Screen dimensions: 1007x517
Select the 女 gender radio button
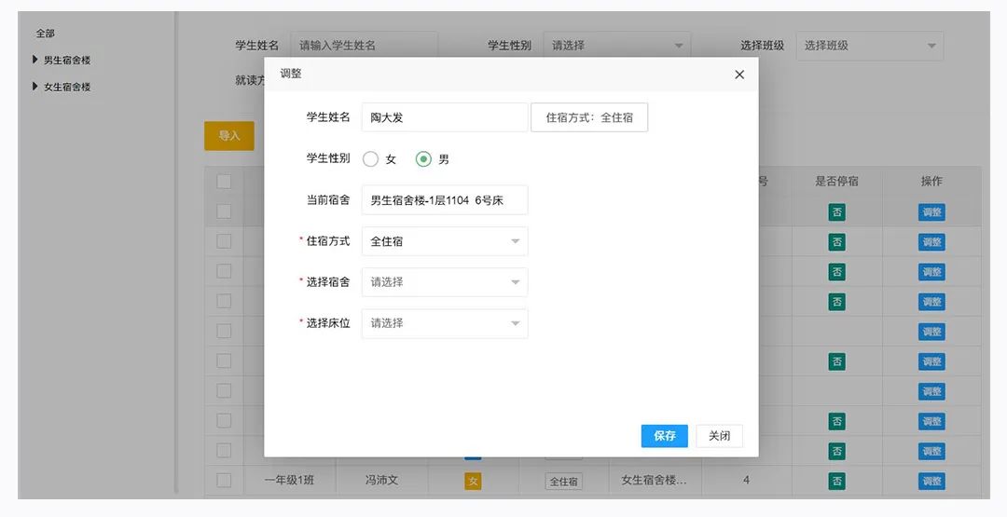tap(370, 159)
